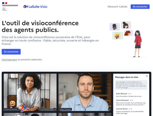The width and height of the screenshot is (153, 116).
Task: Click the Claire Duhamel name label
Action: 11,109
